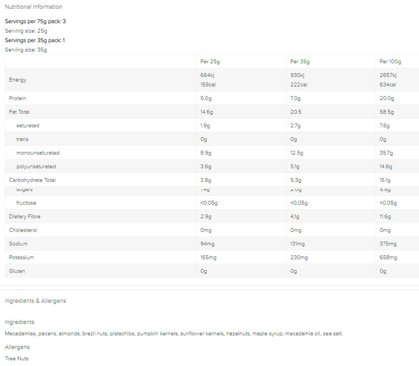Select the Energy row label
Image resolution: width=419 pixels, height=366 pixels.
click(x=18, y=80)
